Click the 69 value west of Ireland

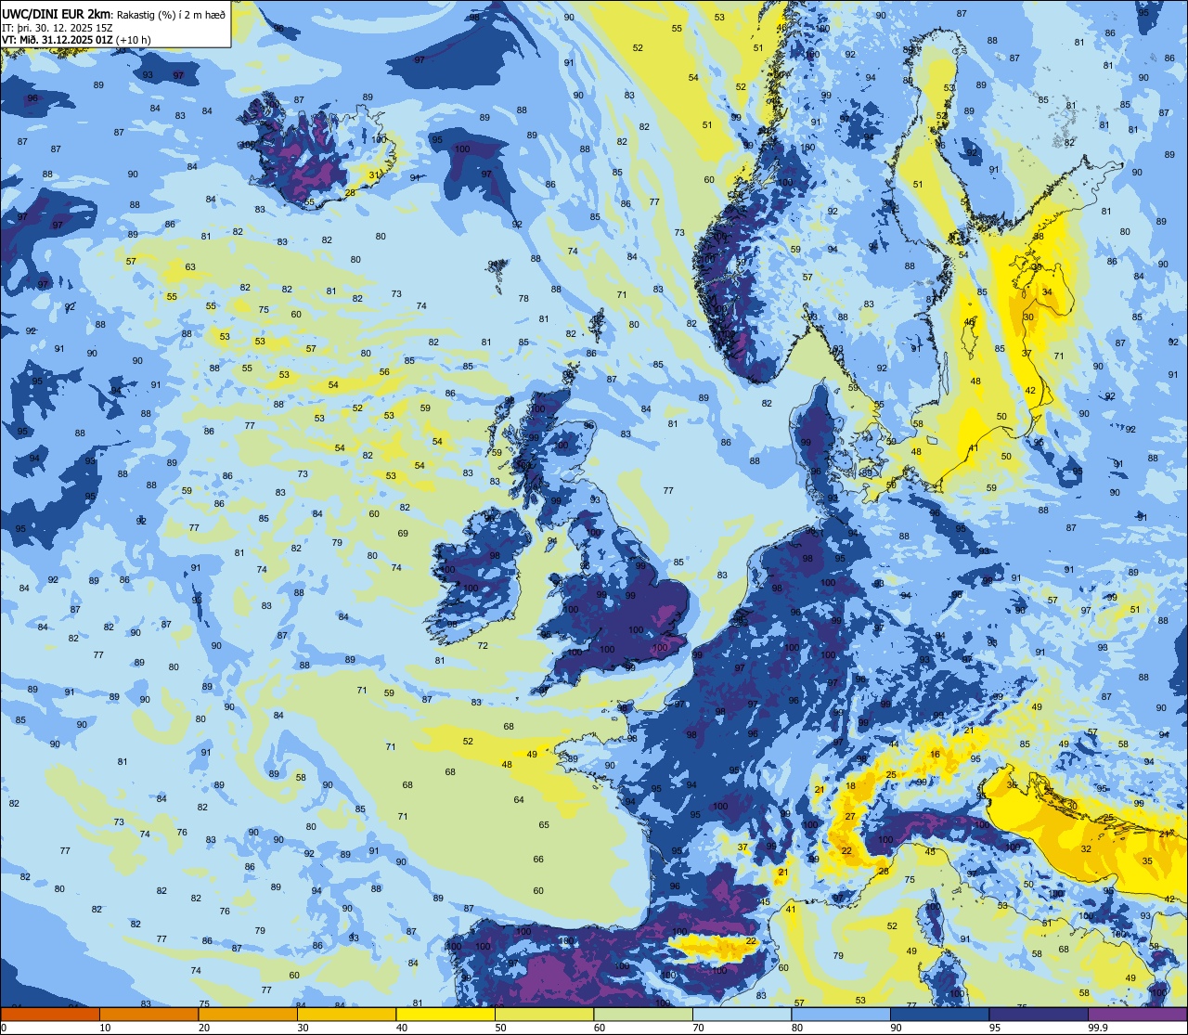[403, 533]
